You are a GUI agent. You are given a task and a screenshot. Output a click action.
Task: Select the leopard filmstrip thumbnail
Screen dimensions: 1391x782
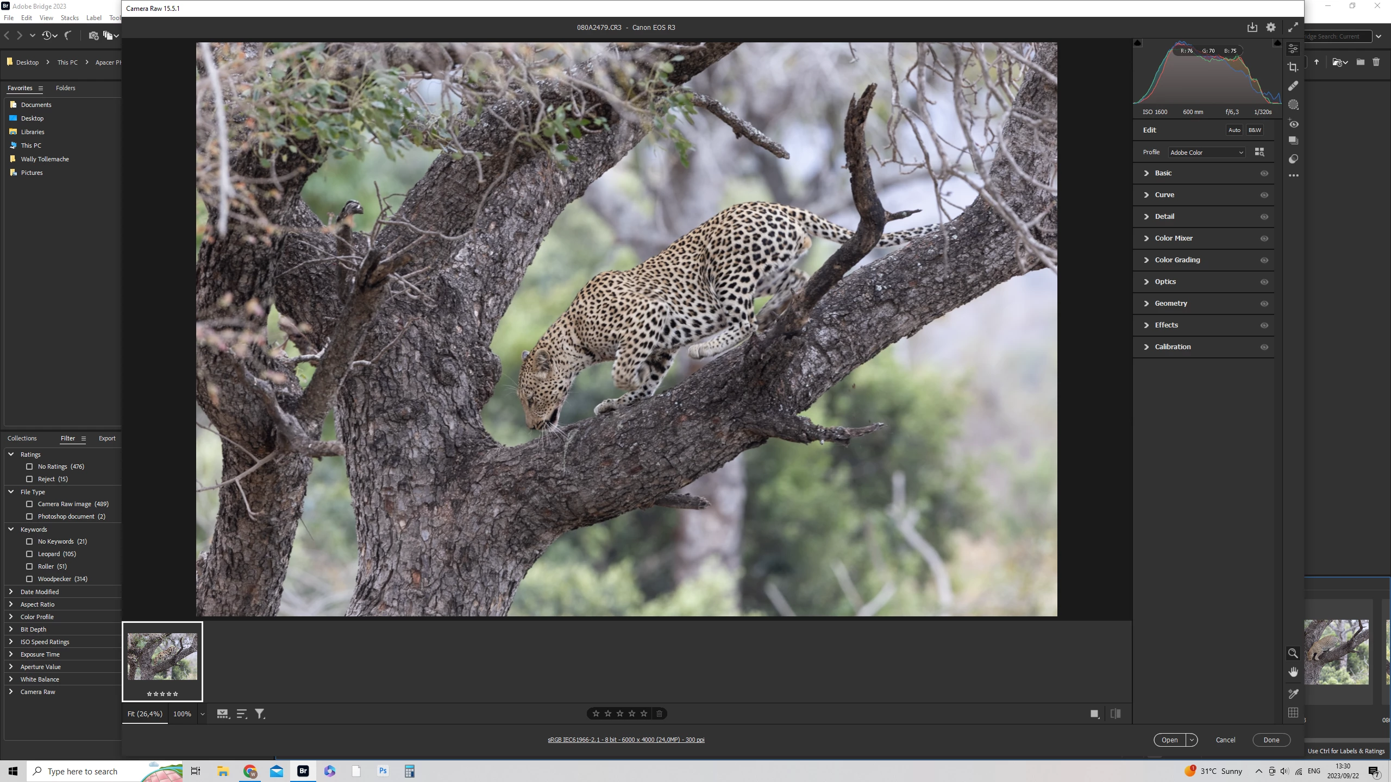[x=162, y=657]
